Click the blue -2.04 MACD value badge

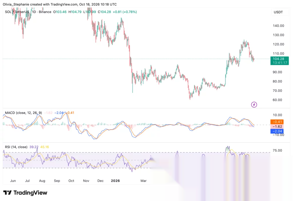click(x=277, y=131)
